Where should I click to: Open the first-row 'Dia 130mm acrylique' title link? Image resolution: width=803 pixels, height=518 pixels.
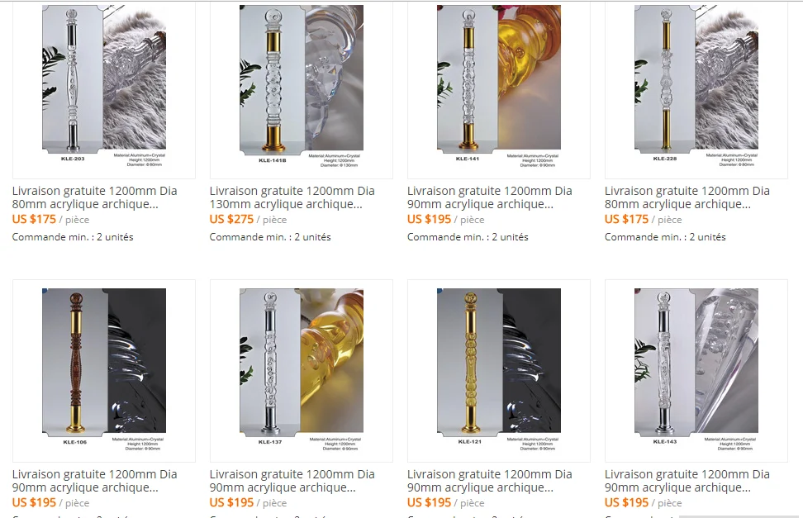tap(292, 197)
